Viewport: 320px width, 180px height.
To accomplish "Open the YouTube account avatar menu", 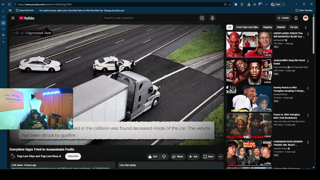I will click(305, 18).
